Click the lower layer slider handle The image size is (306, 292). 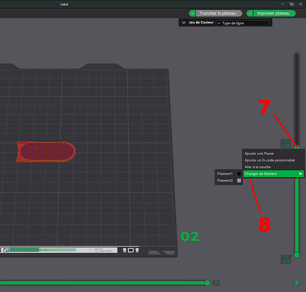pos(297,255)
